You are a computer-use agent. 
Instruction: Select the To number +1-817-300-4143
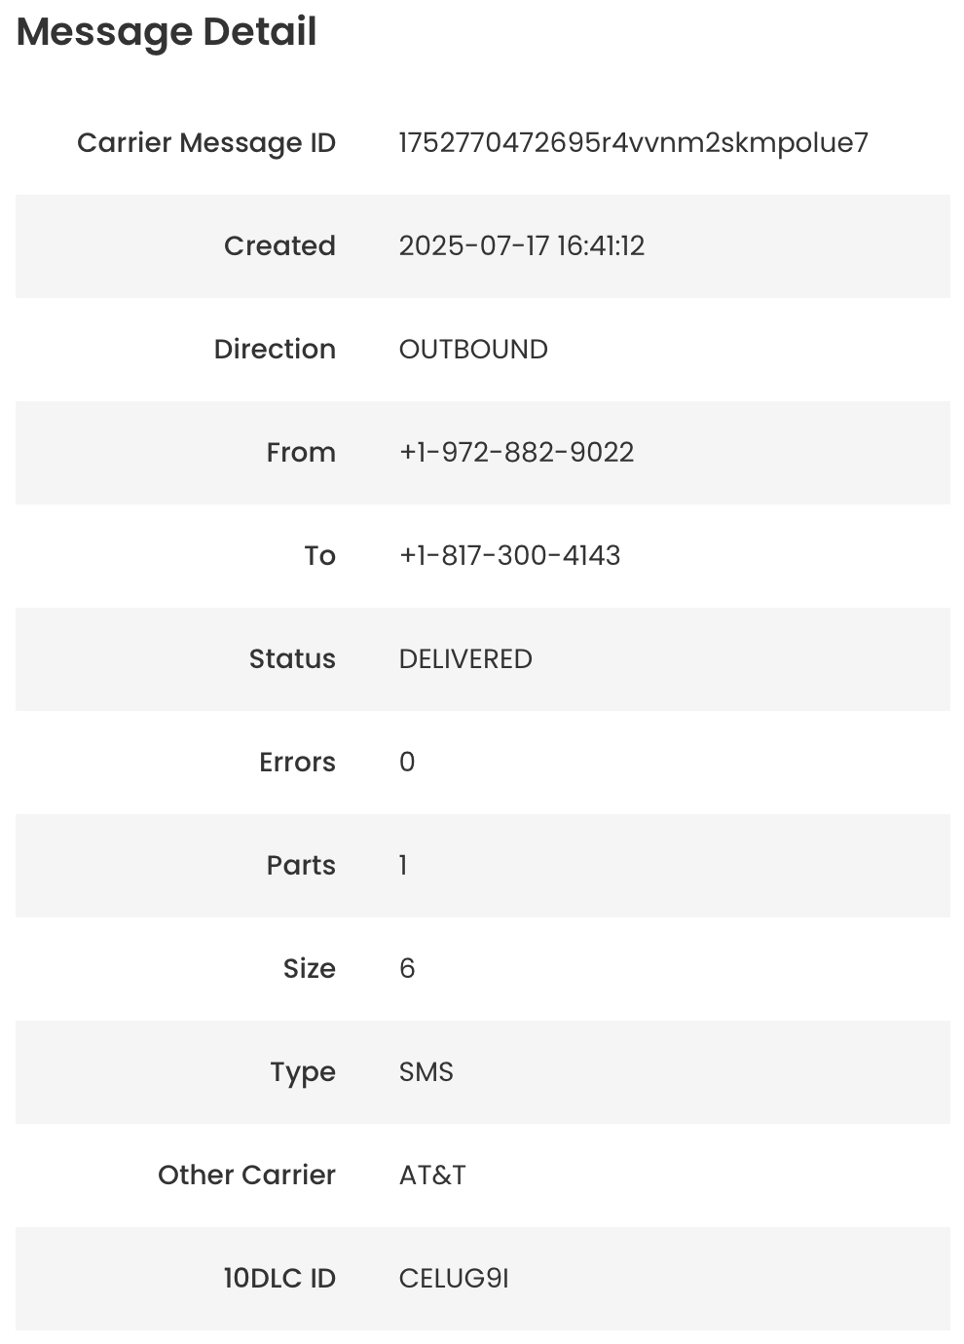coord(509,556)
